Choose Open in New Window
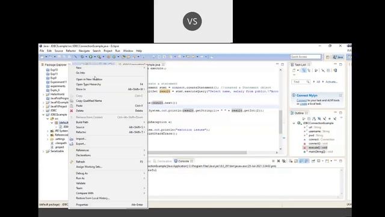 (x=108, y=79)
